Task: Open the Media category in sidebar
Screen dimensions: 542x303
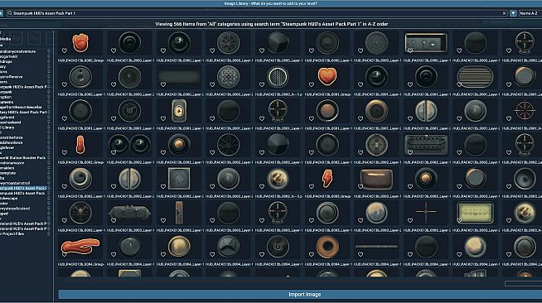Action: [6, 39]
